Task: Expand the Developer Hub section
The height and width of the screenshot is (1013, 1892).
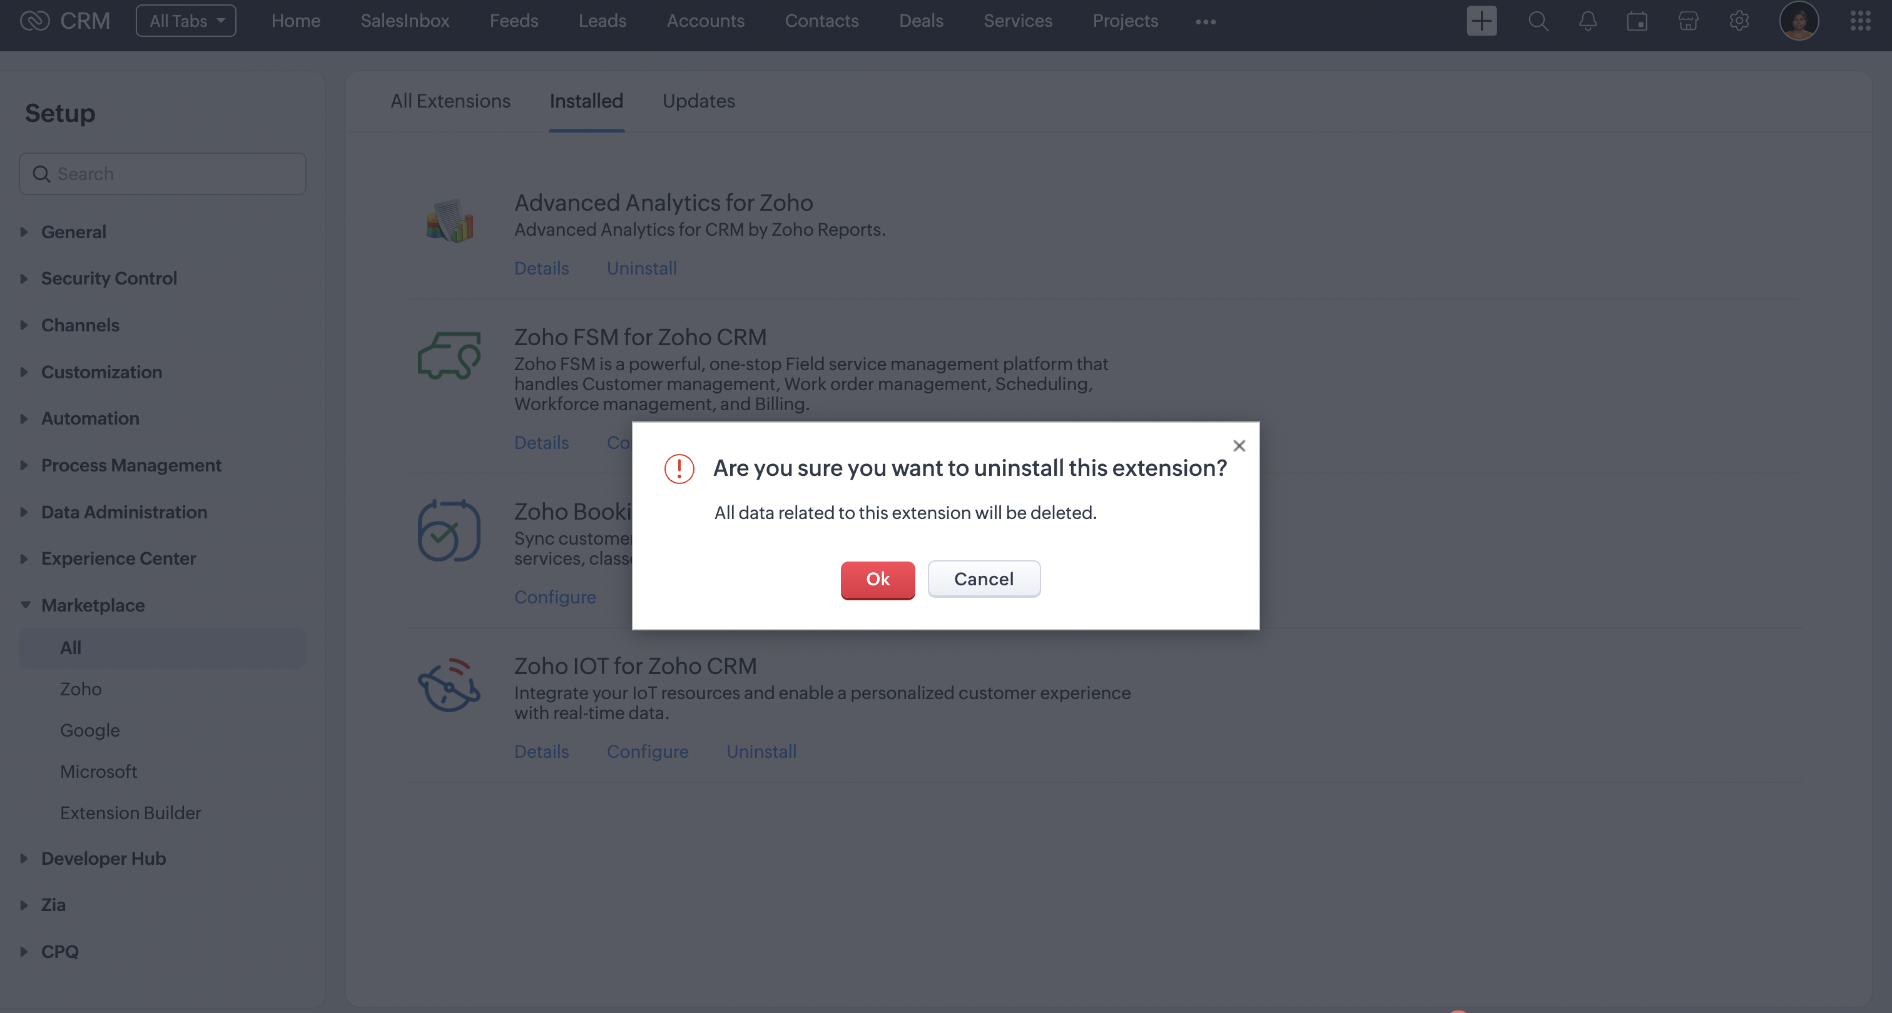Action: click(x=103, y=858)
